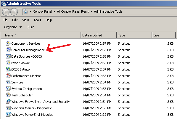Go forward with the Forward arrow button
This screenshot has height=119, width=177.
14,12
